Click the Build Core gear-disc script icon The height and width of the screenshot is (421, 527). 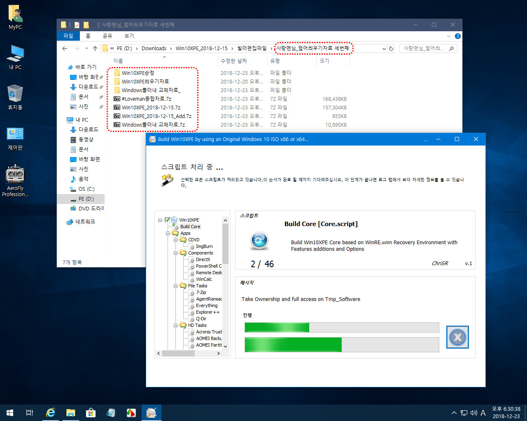tap(259, 241)
